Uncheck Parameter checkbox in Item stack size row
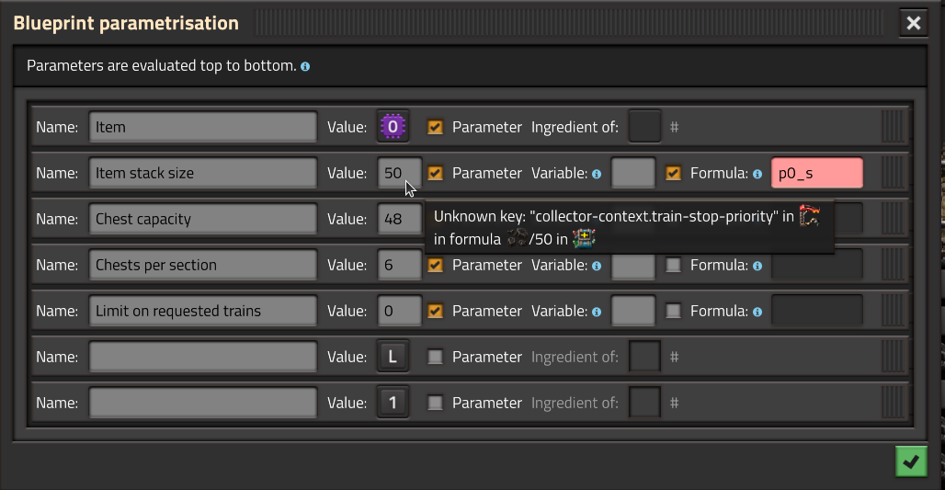The width and height of the screenshot is (945, 490). 435,173
